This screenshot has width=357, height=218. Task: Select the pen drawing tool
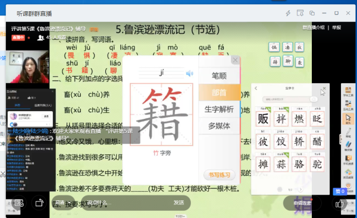pos(348,132)
